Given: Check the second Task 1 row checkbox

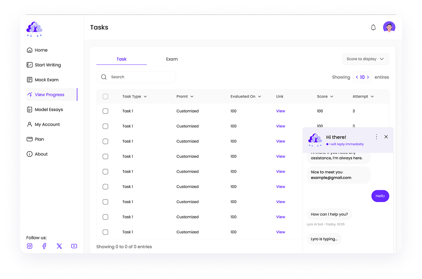Looking at the screenshot, I should coord(105,126).
